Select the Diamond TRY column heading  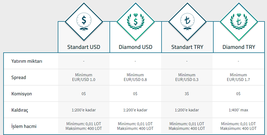click(x=239, y=47)
